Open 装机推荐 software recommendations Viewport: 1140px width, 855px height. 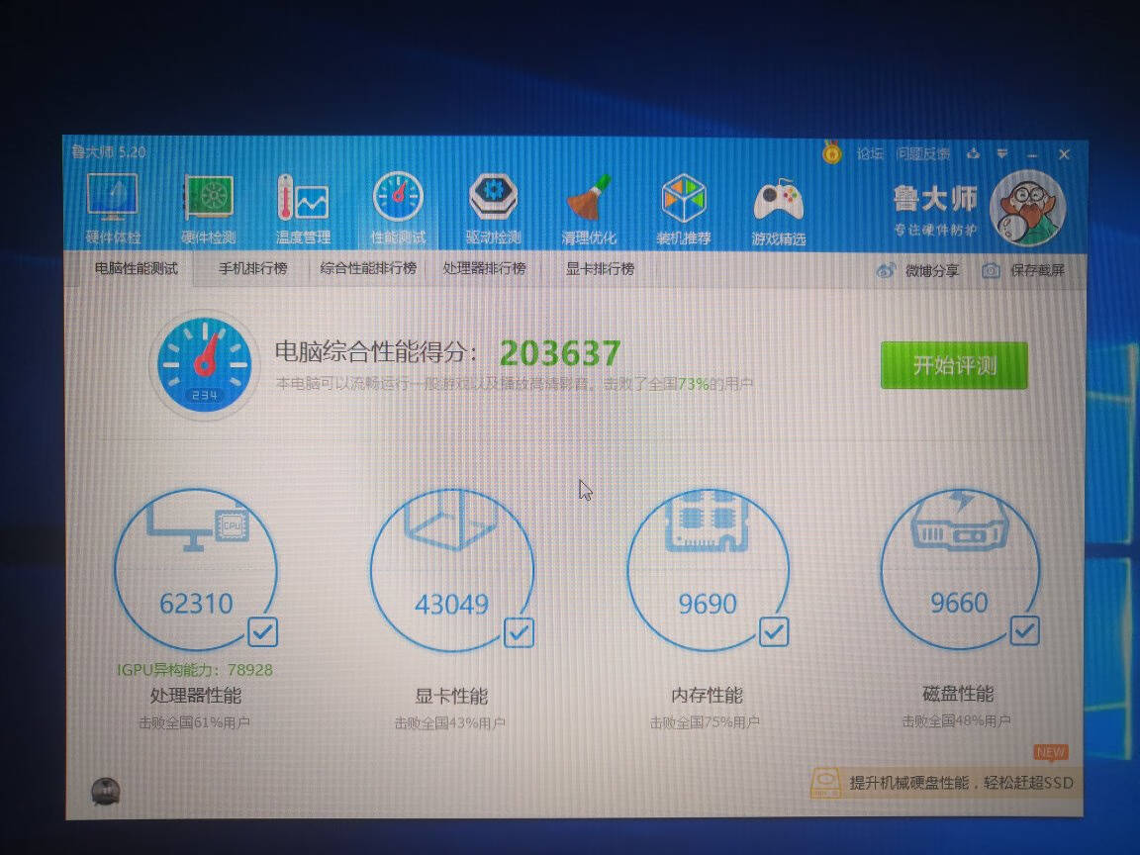pyautogui.click(x=684, y=210)
